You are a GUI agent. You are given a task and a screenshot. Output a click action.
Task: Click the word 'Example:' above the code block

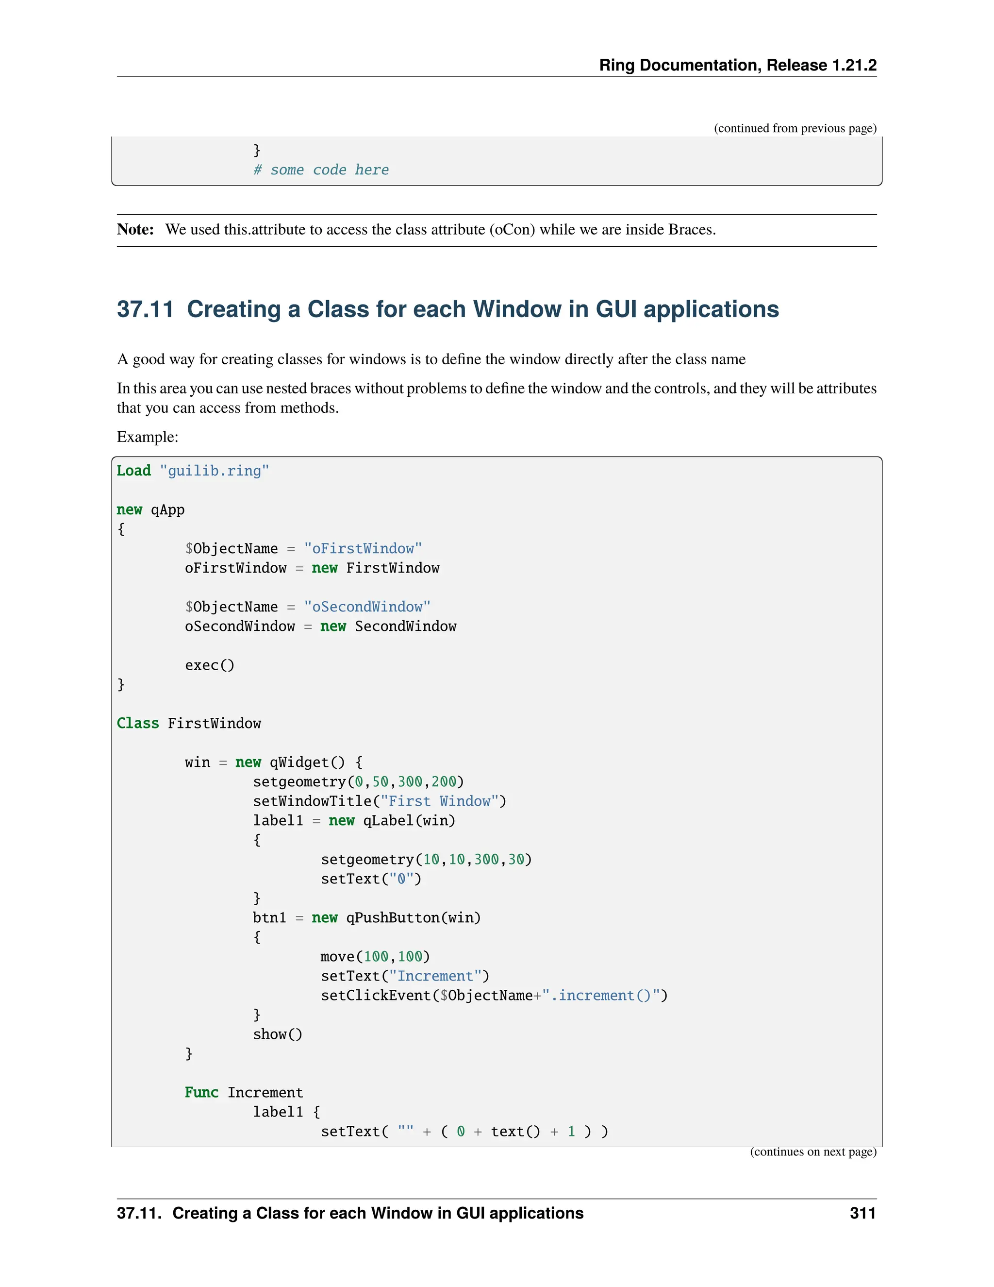(x=147, y=437)
